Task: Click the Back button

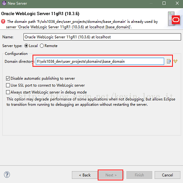Action: coord(85,175)
